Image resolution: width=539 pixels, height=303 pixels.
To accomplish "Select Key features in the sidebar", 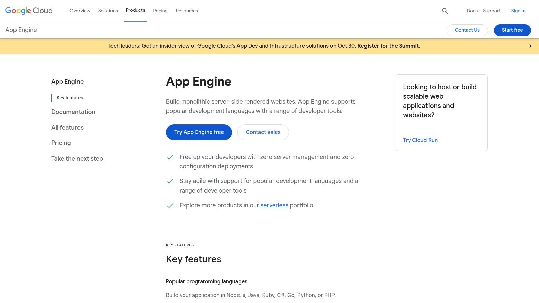I will 70,98.
